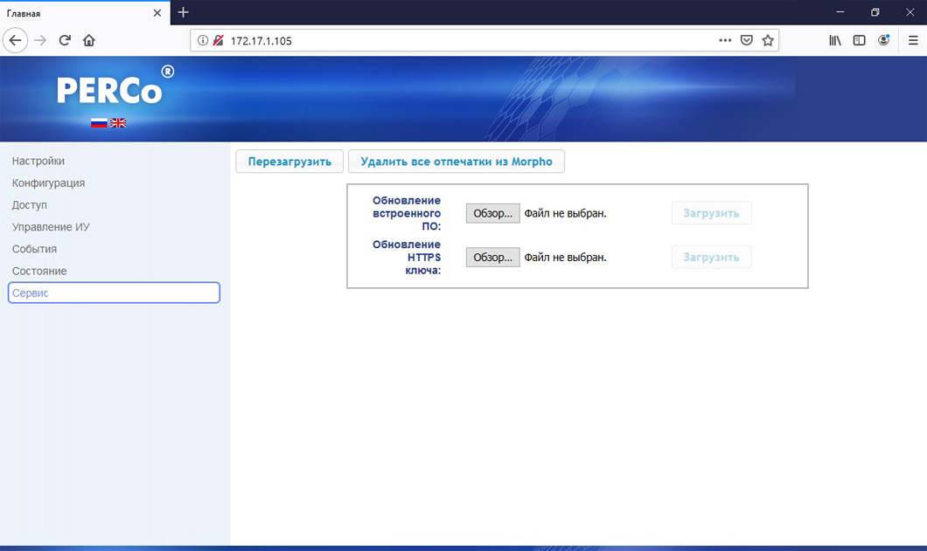Open Настройки section in sidebar
The height and width of the screenshot is (551, 927).
click(x=38, y=162)
